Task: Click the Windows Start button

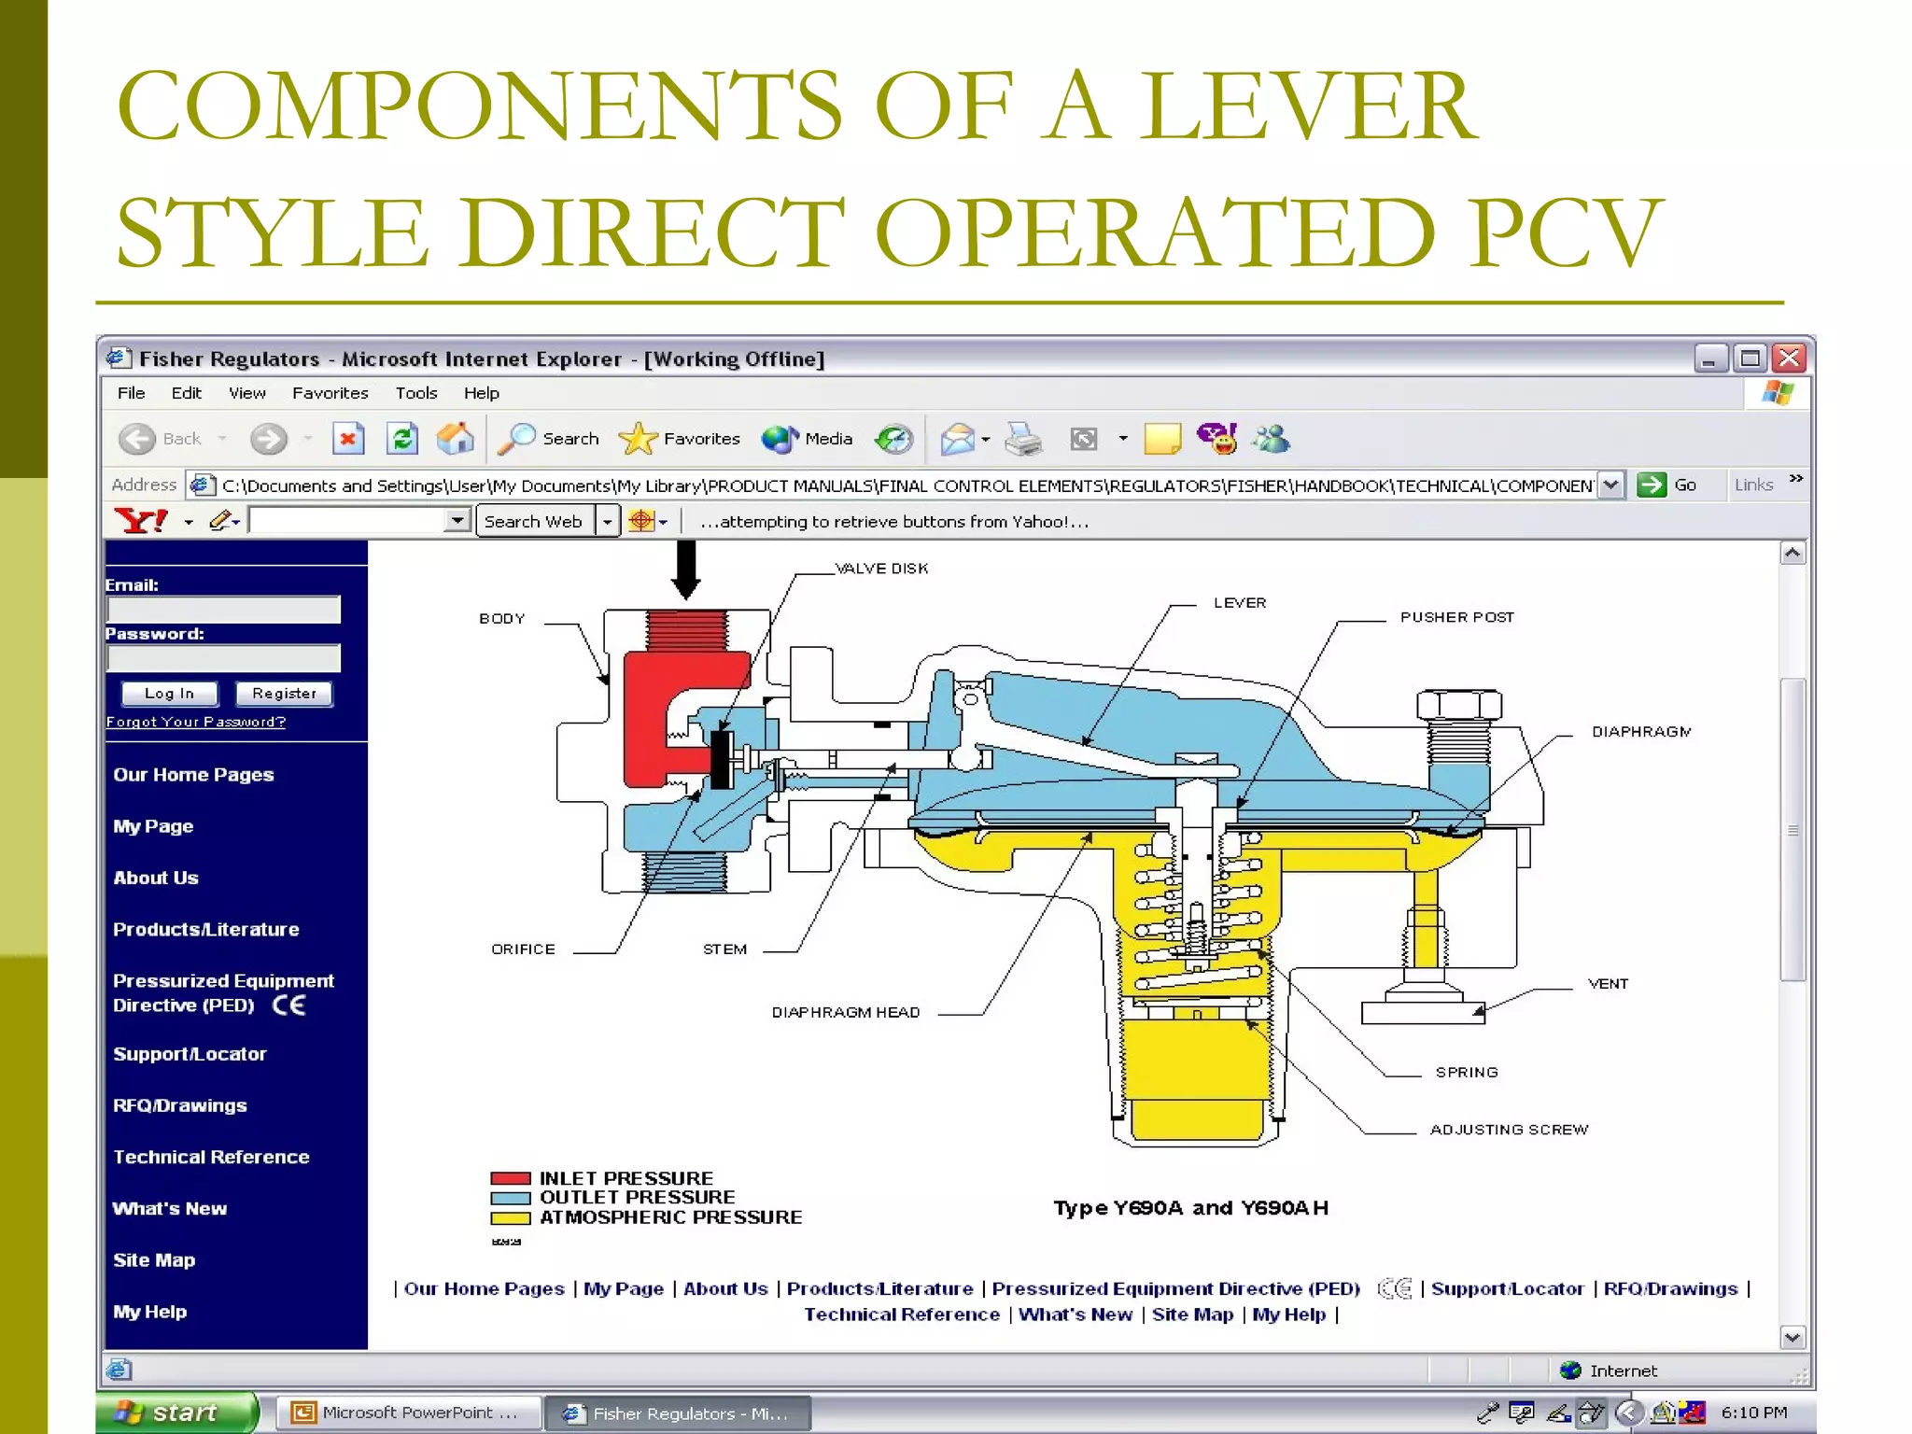Action: tap(177, 1413)
